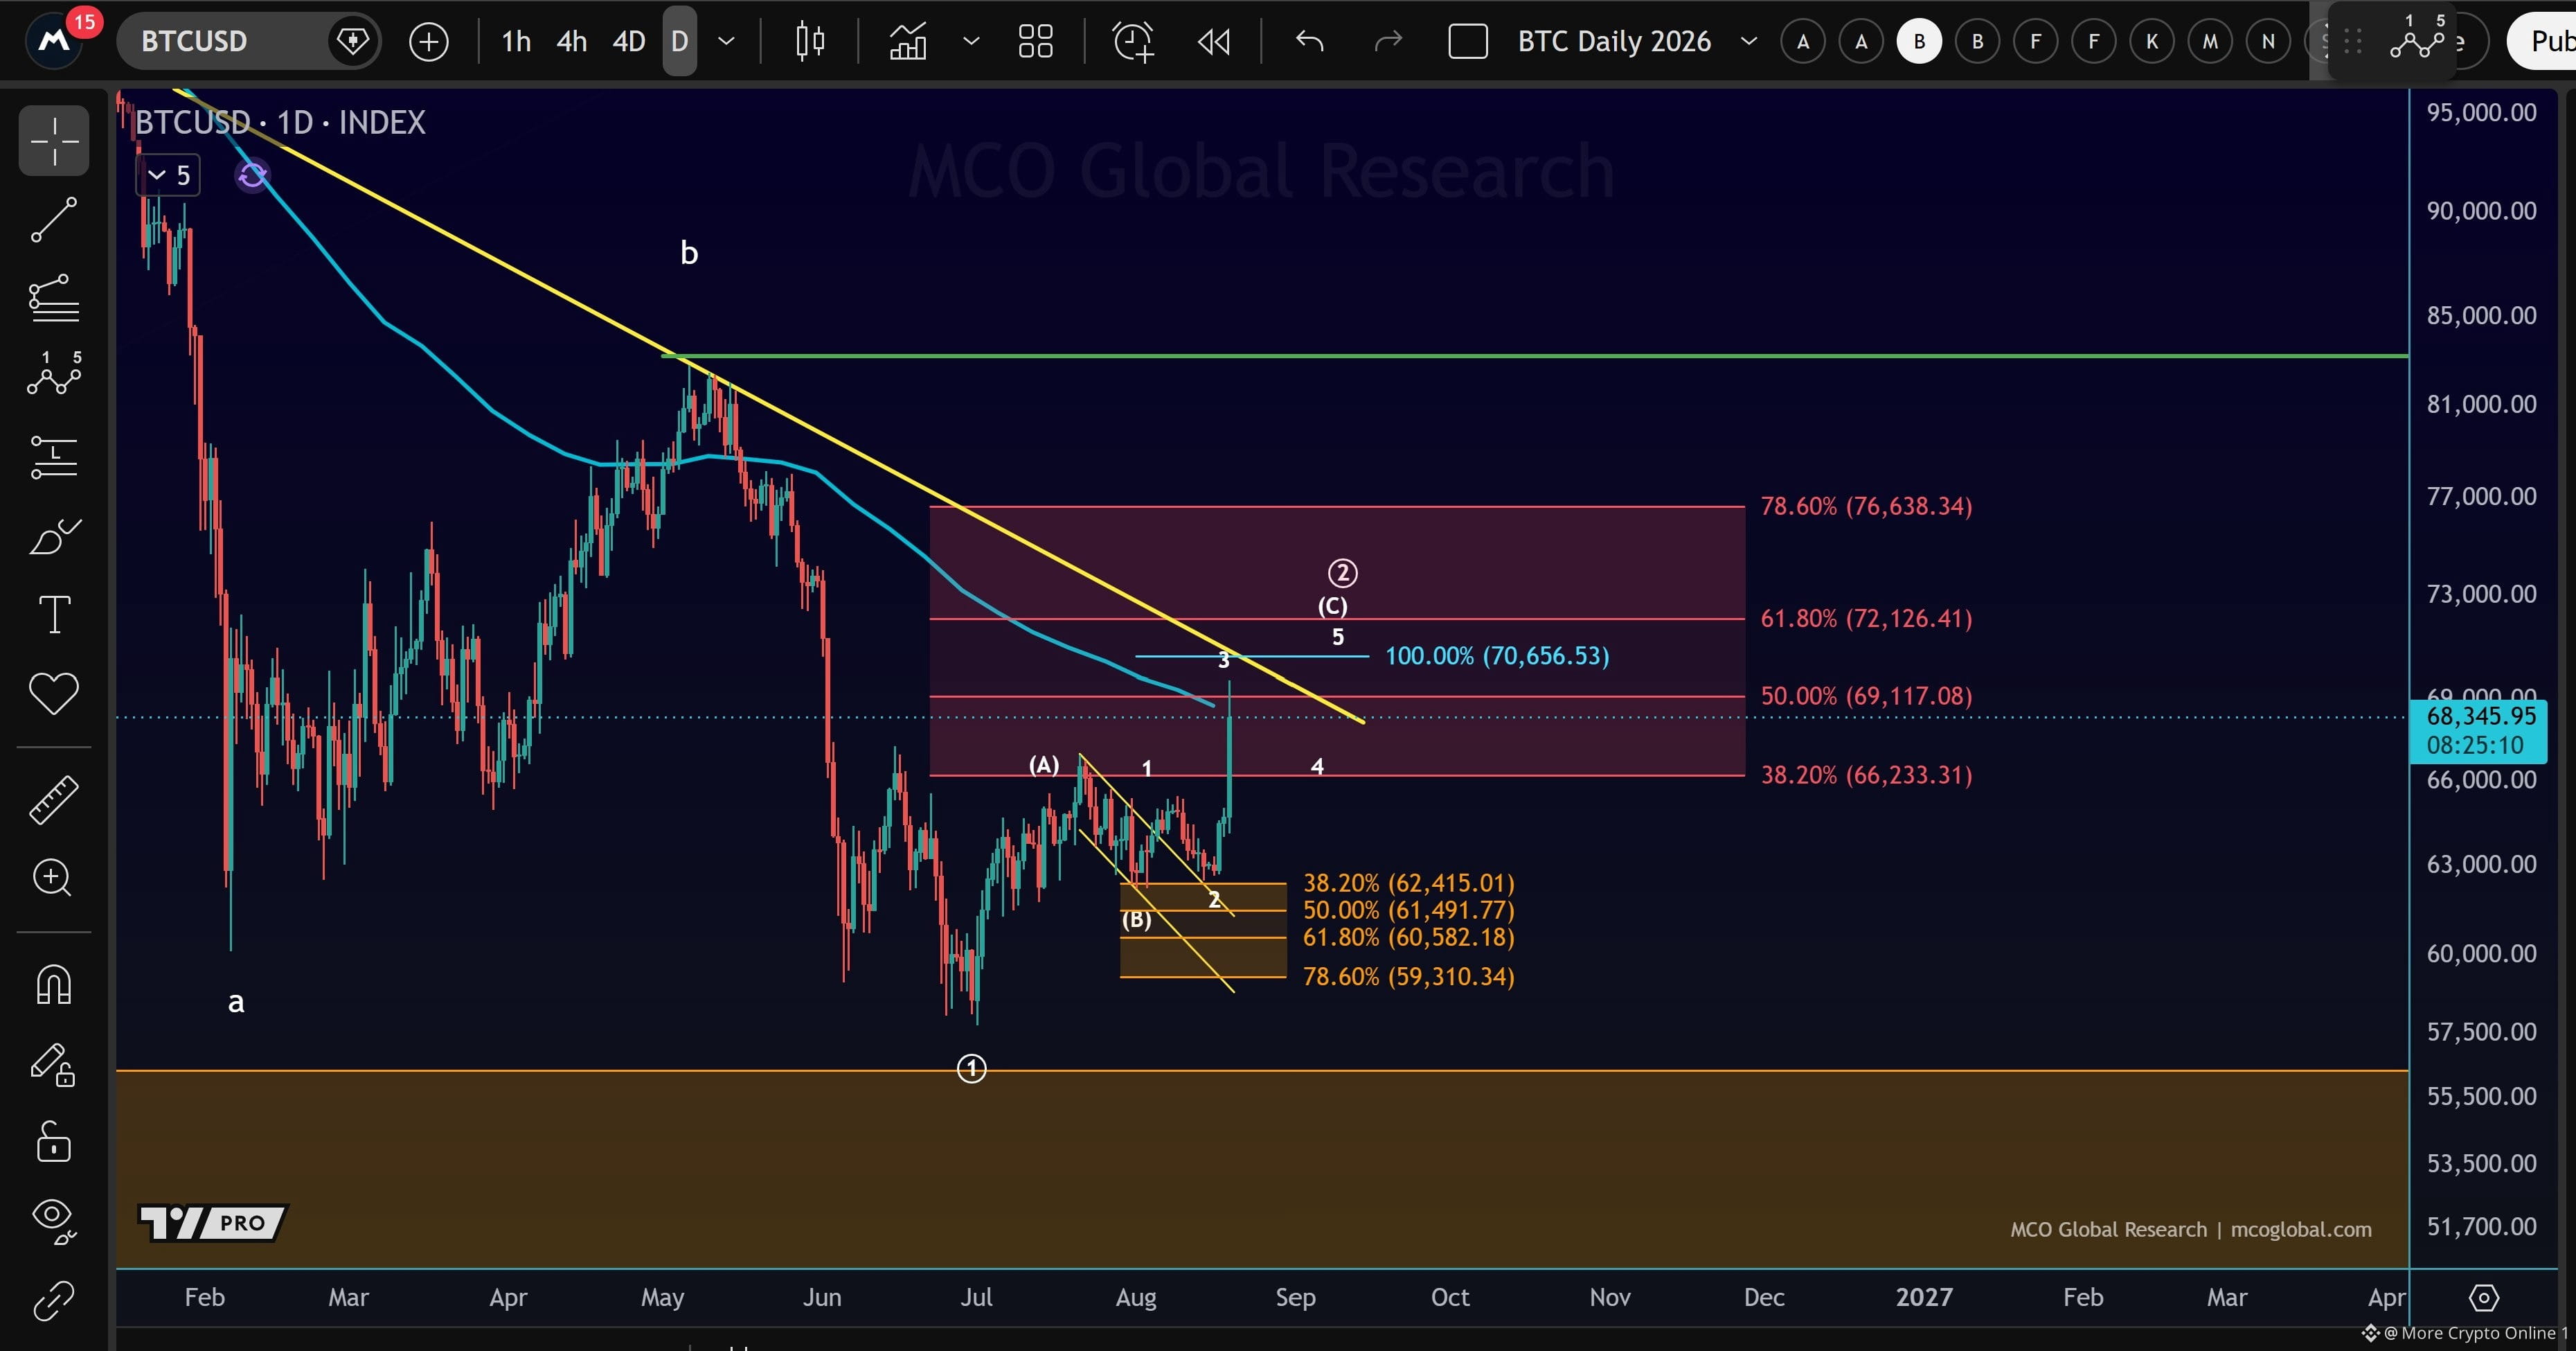The image size is (2576, 1351).
Task: Click the 2027 label on time axis
Action: [1923, 1298]
